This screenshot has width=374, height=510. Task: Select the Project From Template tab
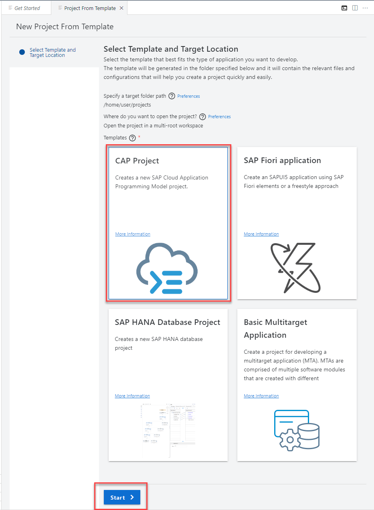[x=89, y=8]
